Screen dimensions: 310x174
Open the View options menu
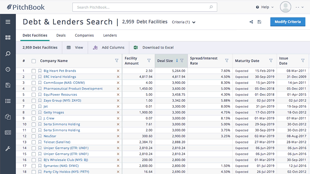coord(75,48)
